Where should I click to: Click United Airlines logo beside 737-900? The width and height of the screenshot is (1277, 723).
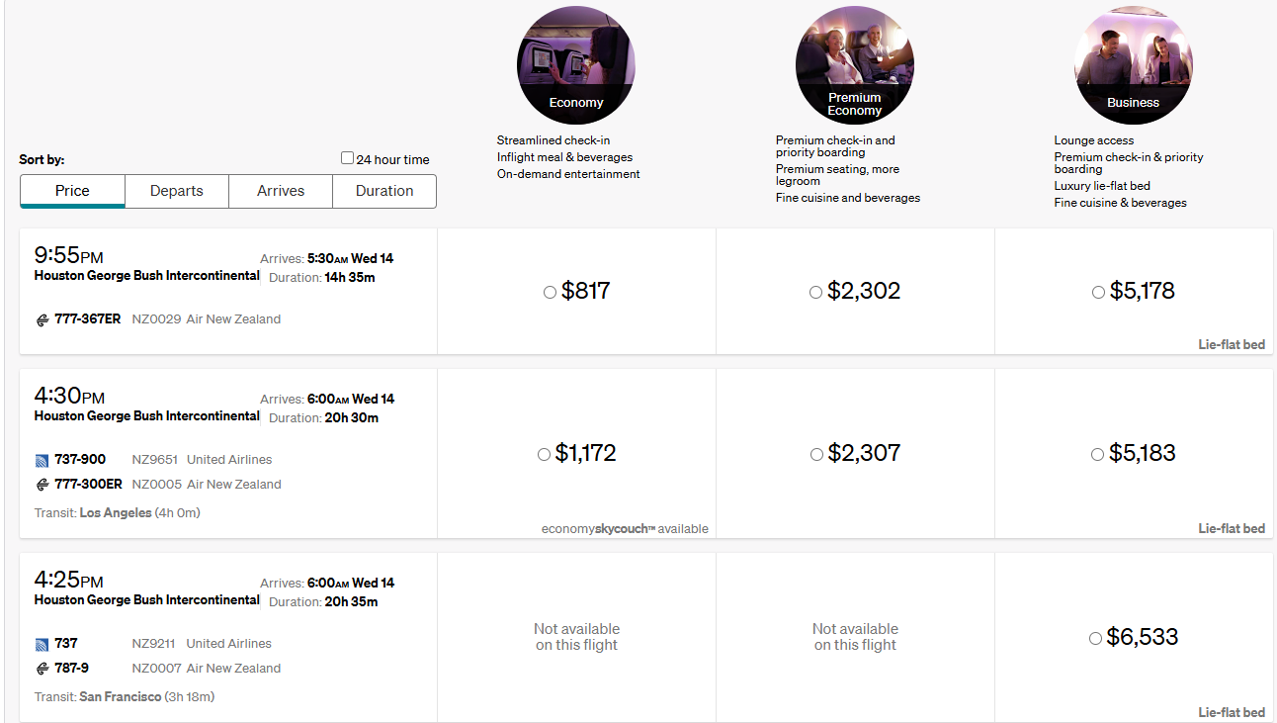(42, 460)
